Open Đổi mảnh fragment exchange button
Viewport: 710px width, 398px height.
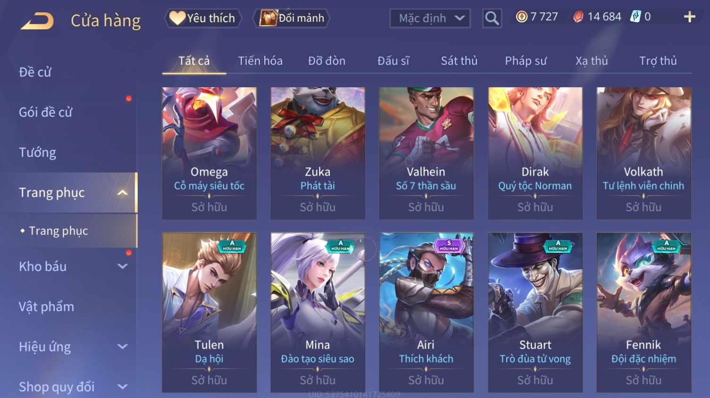point(292,18)
